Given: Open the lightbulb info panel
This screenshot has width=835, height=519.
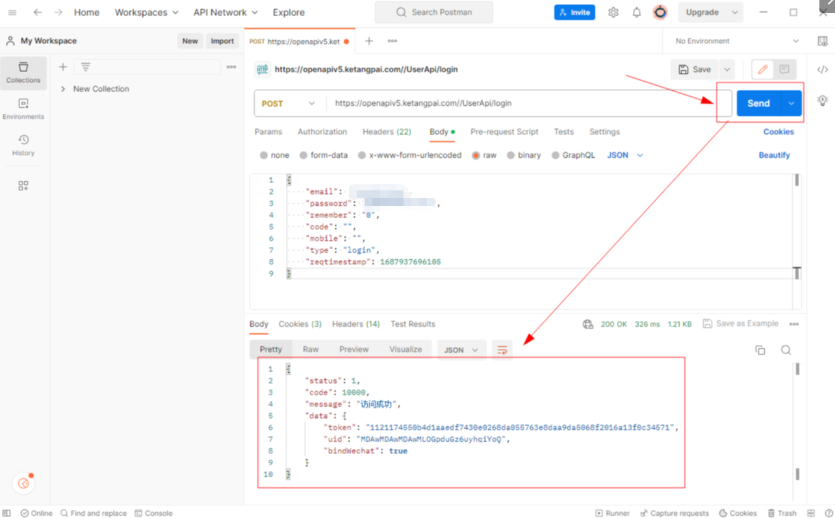Looking at the screenshot, I should coord(823,101).
